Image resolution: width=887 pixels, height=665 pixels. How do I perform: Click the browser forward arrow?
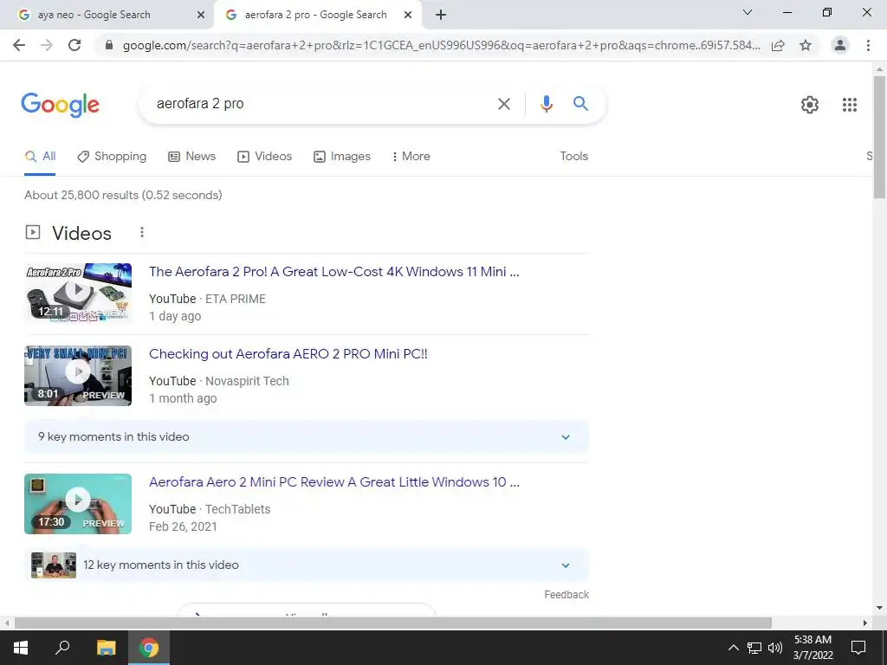click(x=47, y=45)
